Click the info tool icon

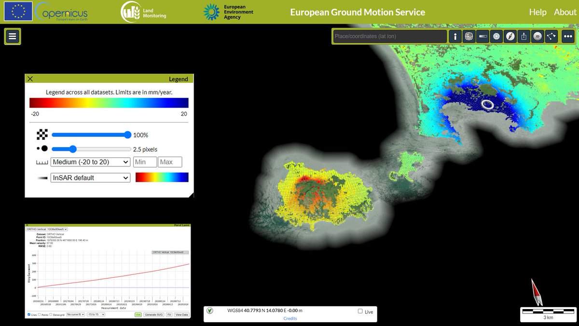coord(455,36)
